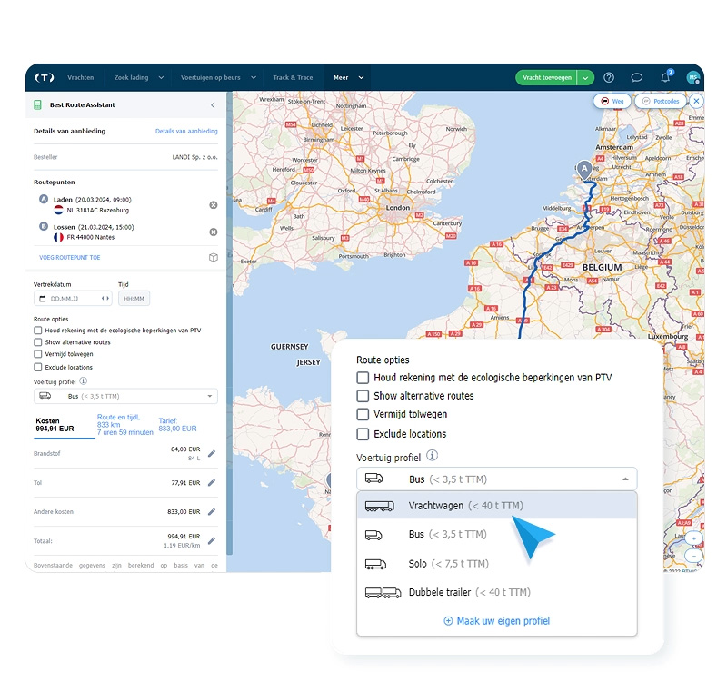
Task: Open the chat messages icon
Action: pyautogui.click(x=637, y=78)
